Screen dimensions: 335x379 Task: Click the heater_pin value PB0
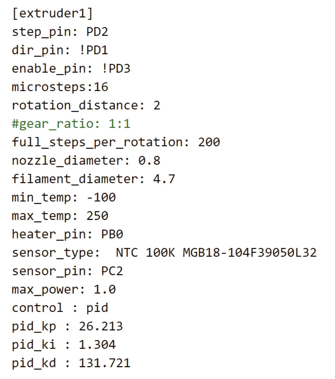(x=112, y=234)
